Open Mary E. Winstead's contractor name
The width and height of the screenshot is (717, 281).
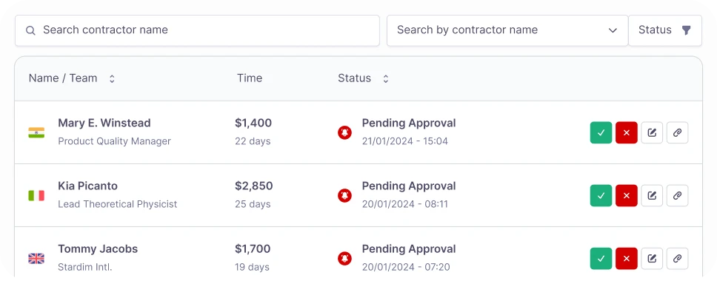pyautogui.click(x=104, y=123)
